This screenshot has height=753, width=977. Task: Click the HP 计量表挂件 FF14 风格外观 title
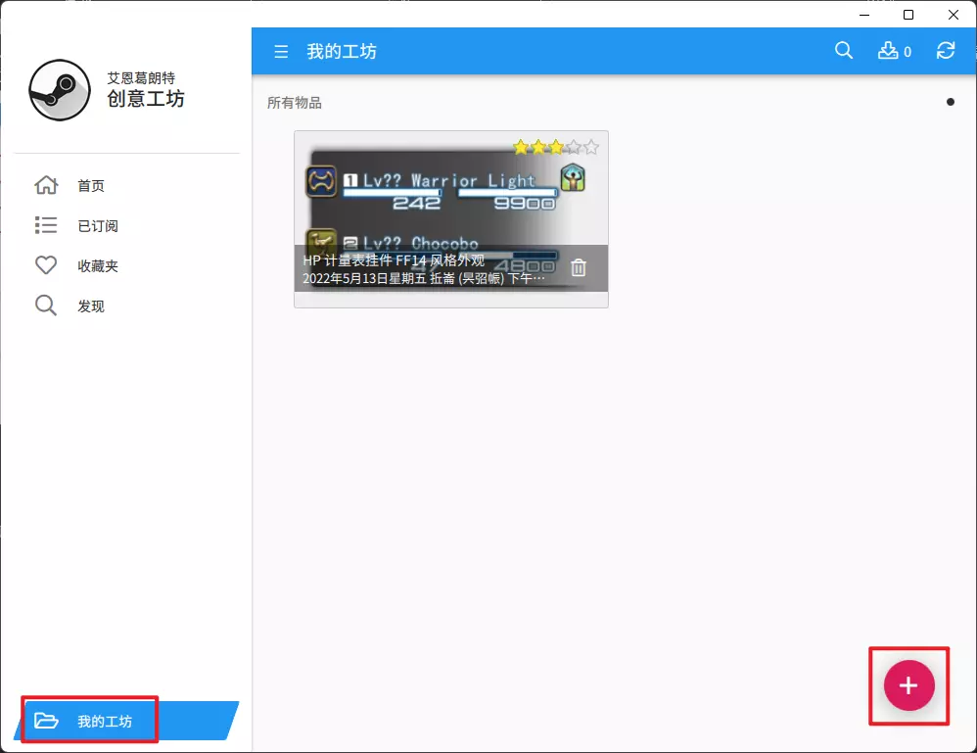click(x=394, y=260)
